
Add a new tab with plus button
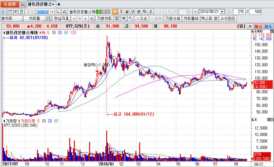59,4
